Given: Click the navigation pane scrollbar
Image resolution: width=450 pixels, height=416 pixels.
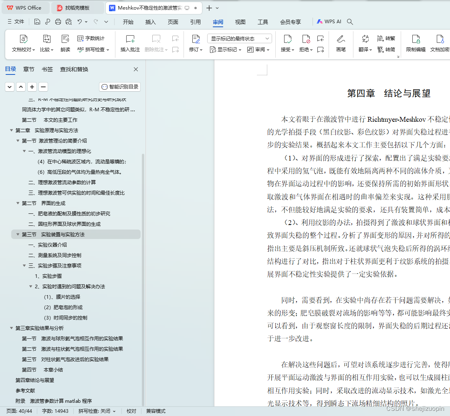Looking at the screenshot, I should (x=143, y=279).
